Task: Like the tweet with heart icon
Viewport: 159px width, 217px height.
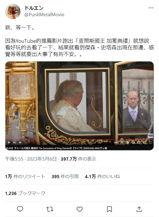Action: [x=79, y=209]
